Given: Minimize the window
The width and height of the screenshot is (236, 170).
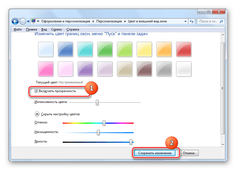Looking at the screenshot, I should coord(201,11).
